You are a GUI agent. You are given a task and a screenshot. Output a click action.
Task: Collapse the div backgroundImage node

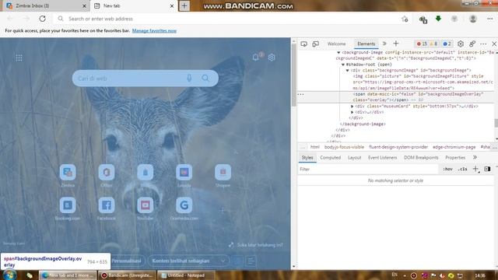348,70
